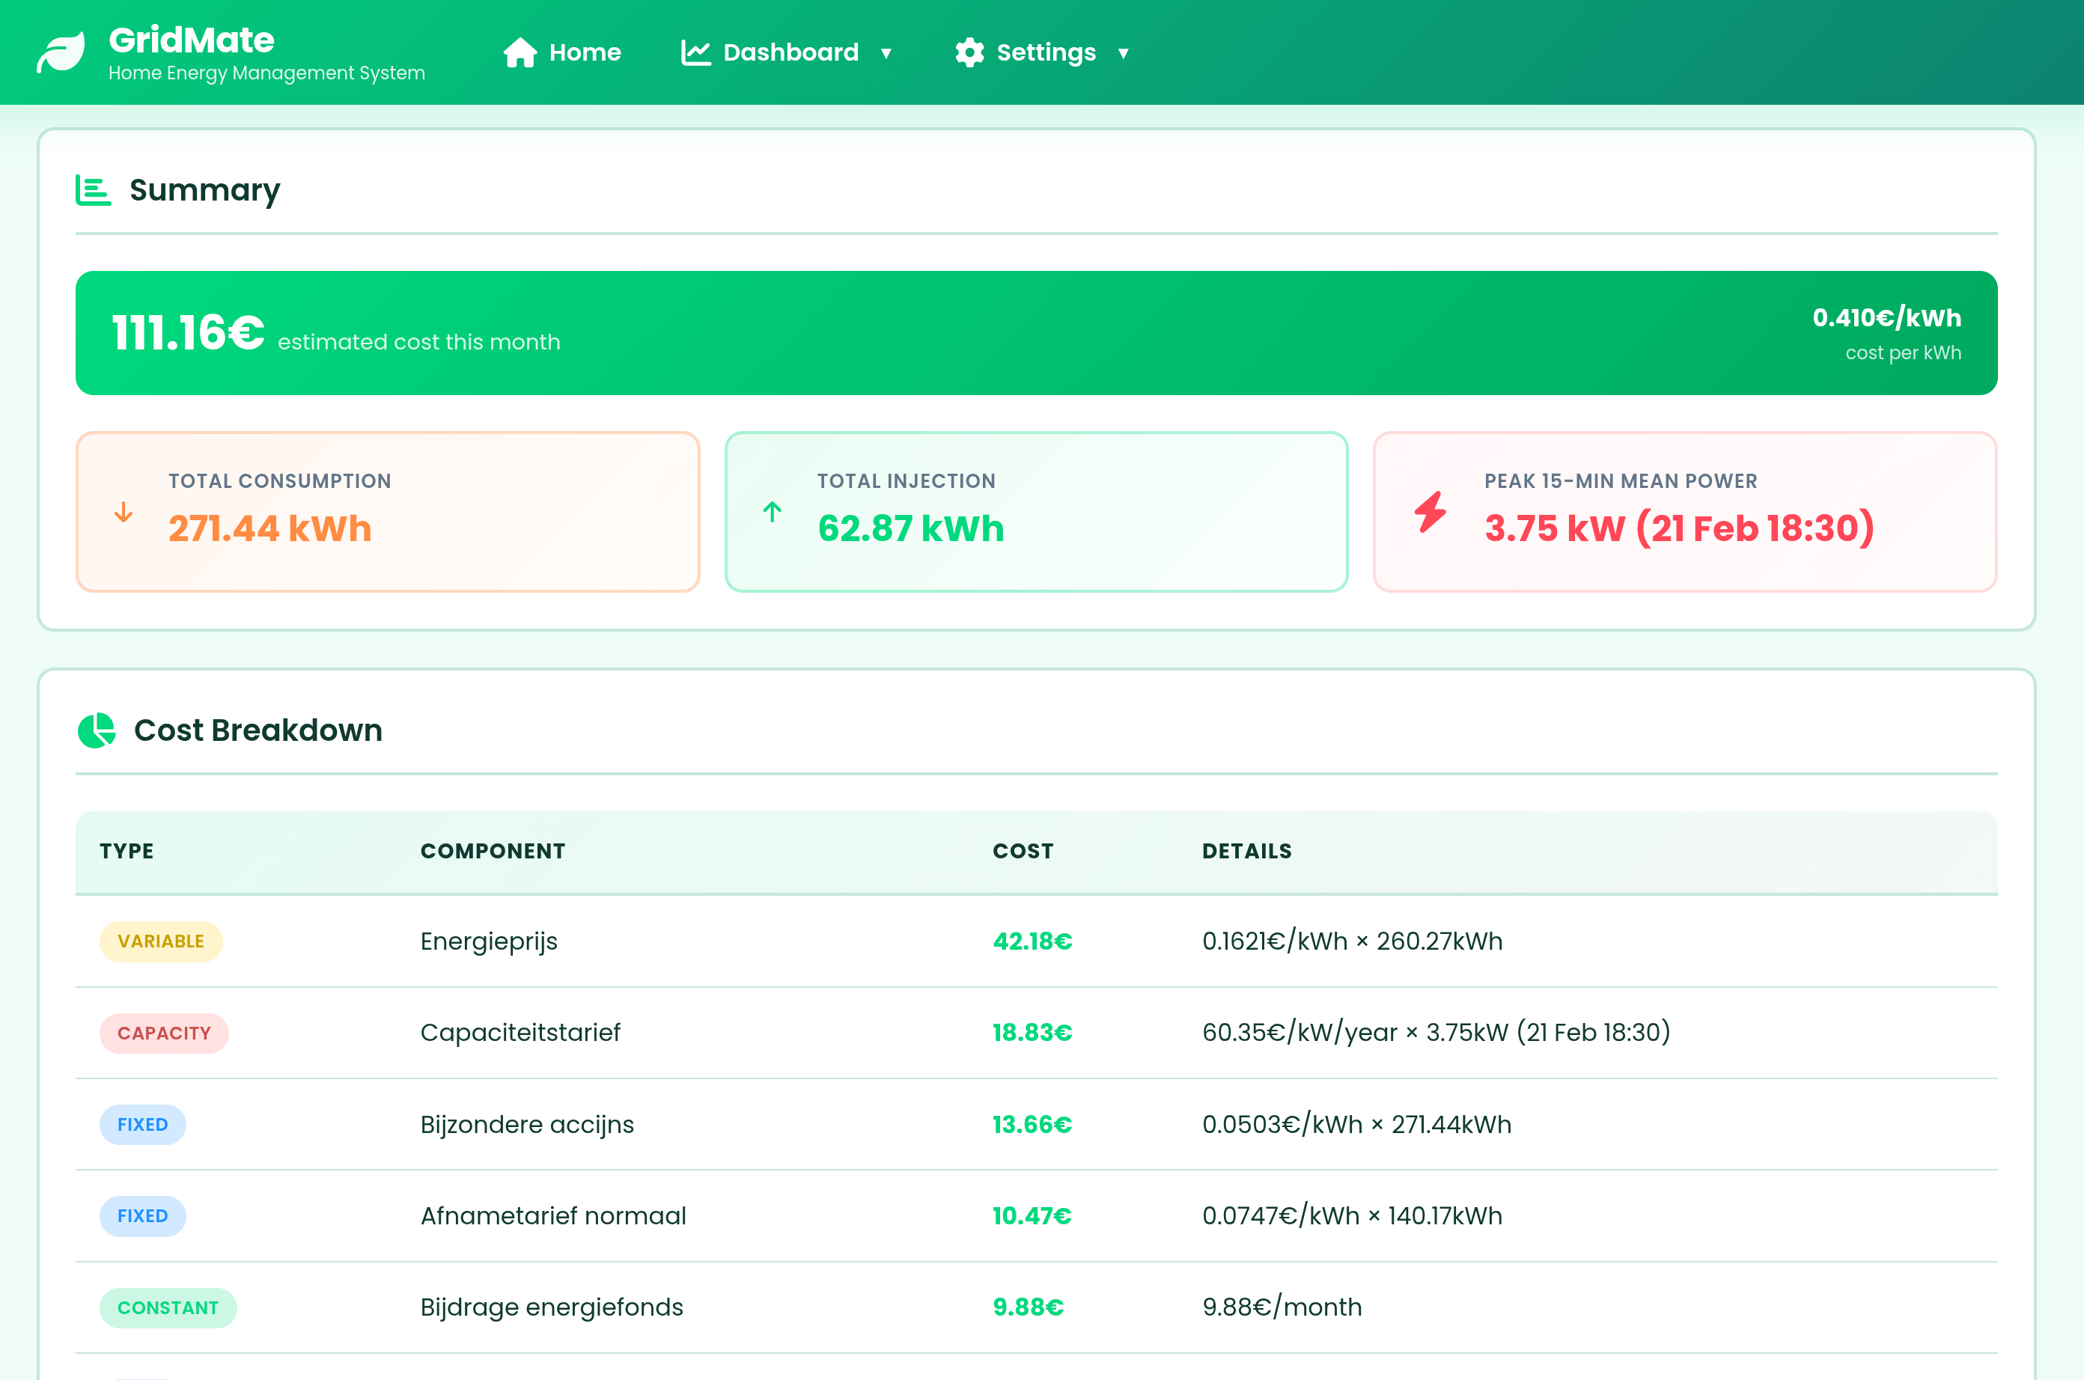Click the green up arrow on Total Injection
Screen dimensions: 2084x1380
point(773,511)
